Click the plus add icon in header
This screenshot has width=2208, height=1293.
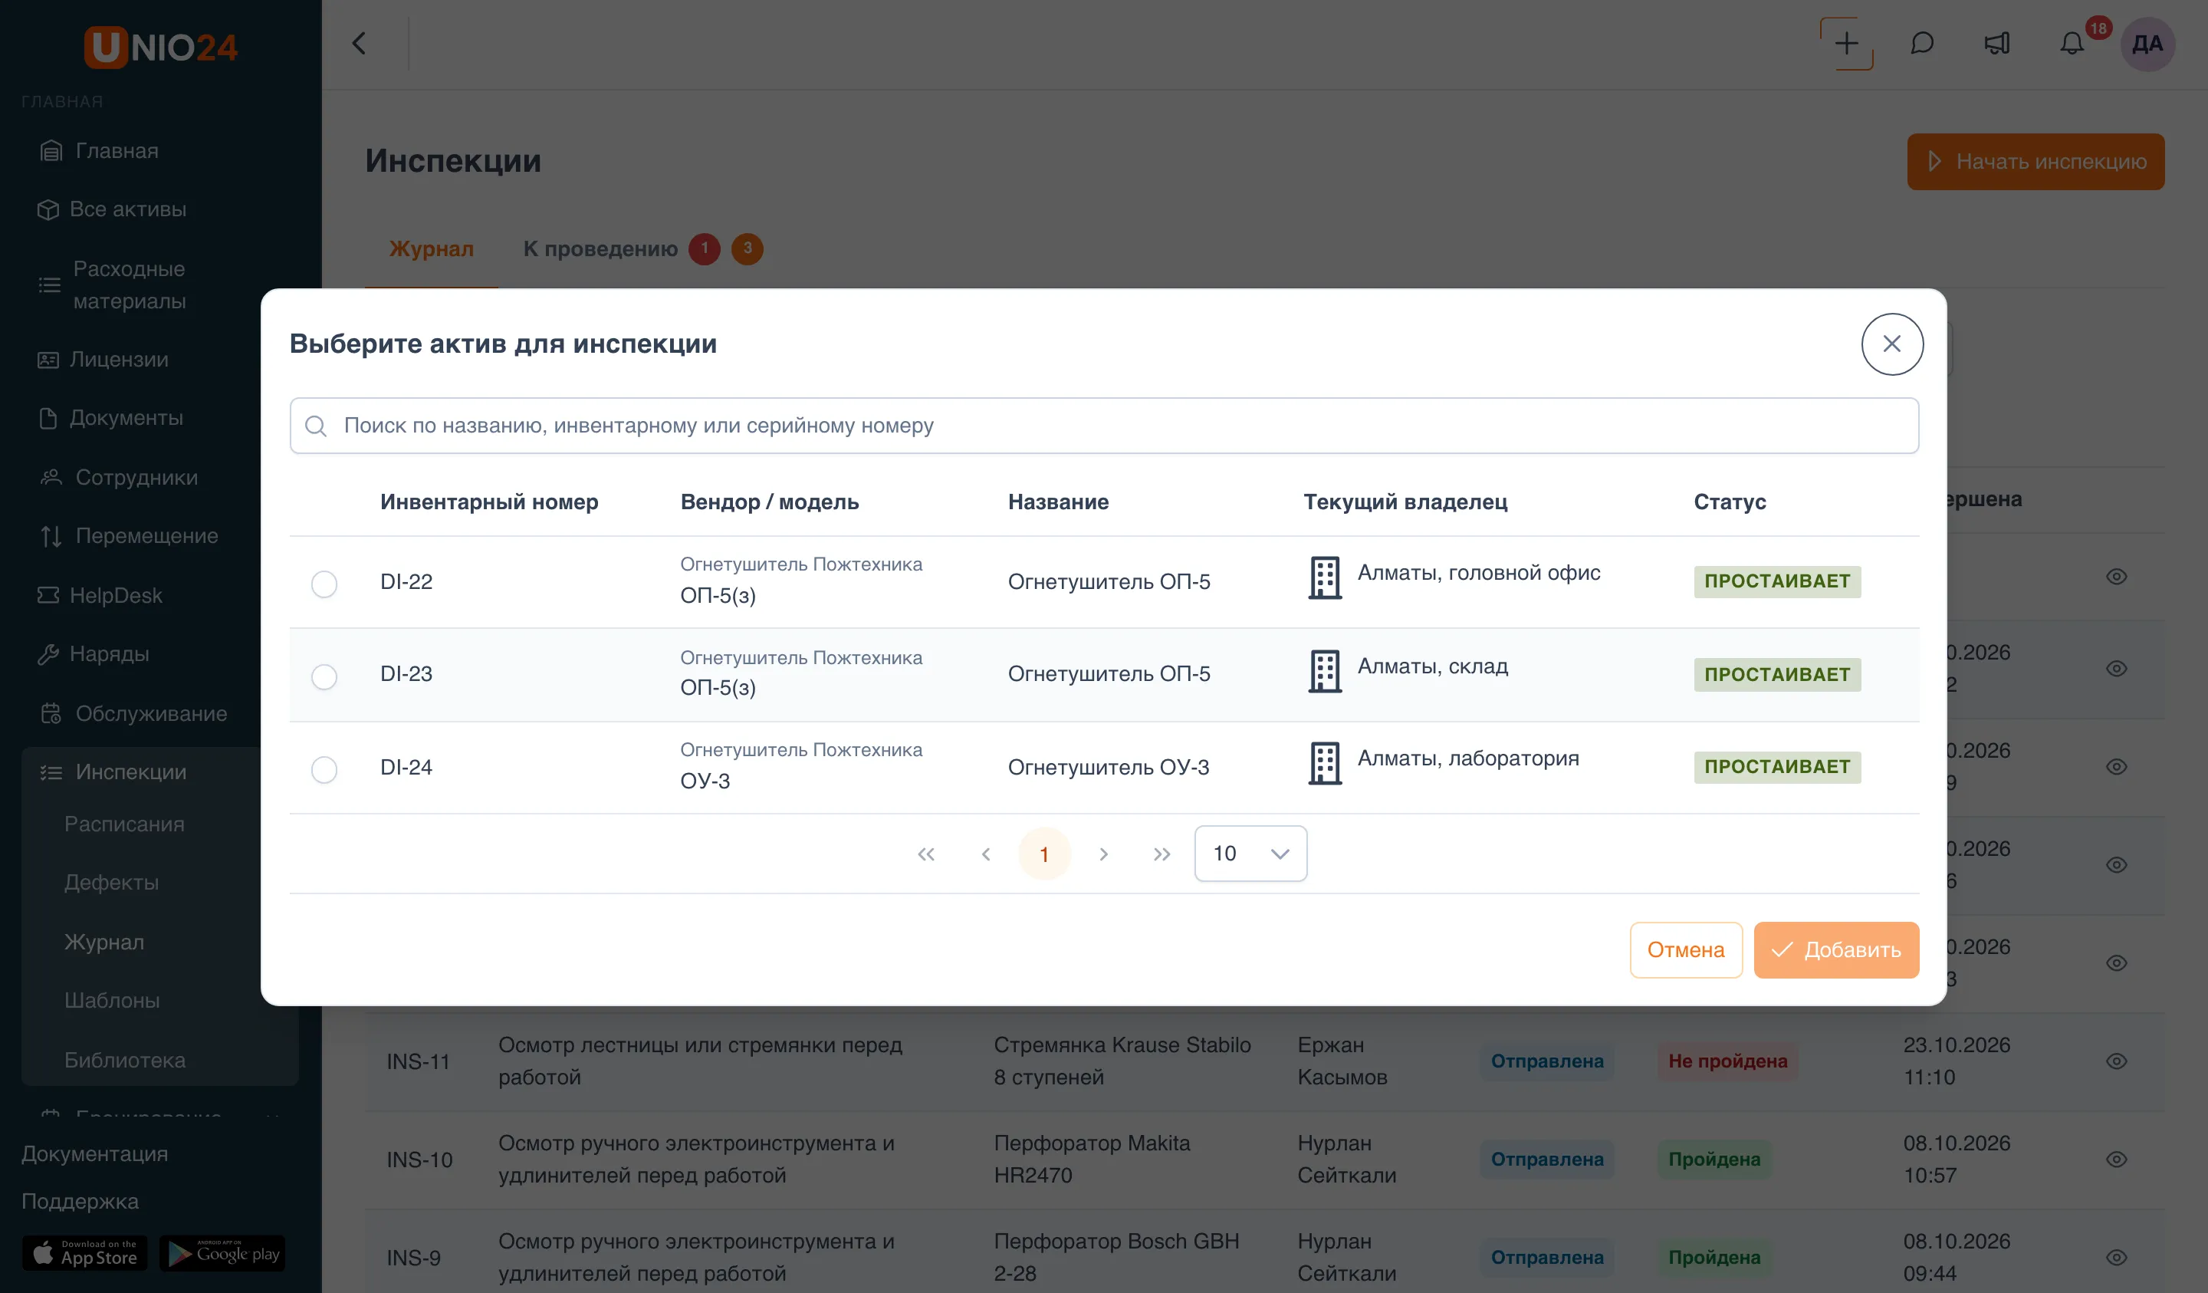(x=1846, y=44)
